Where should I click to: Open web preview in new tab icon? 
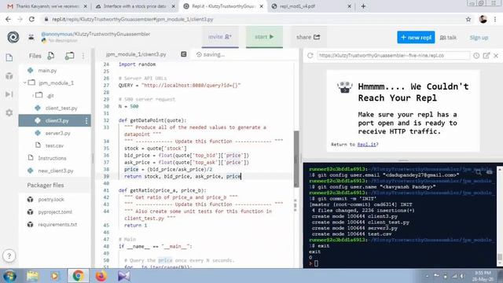486,56
